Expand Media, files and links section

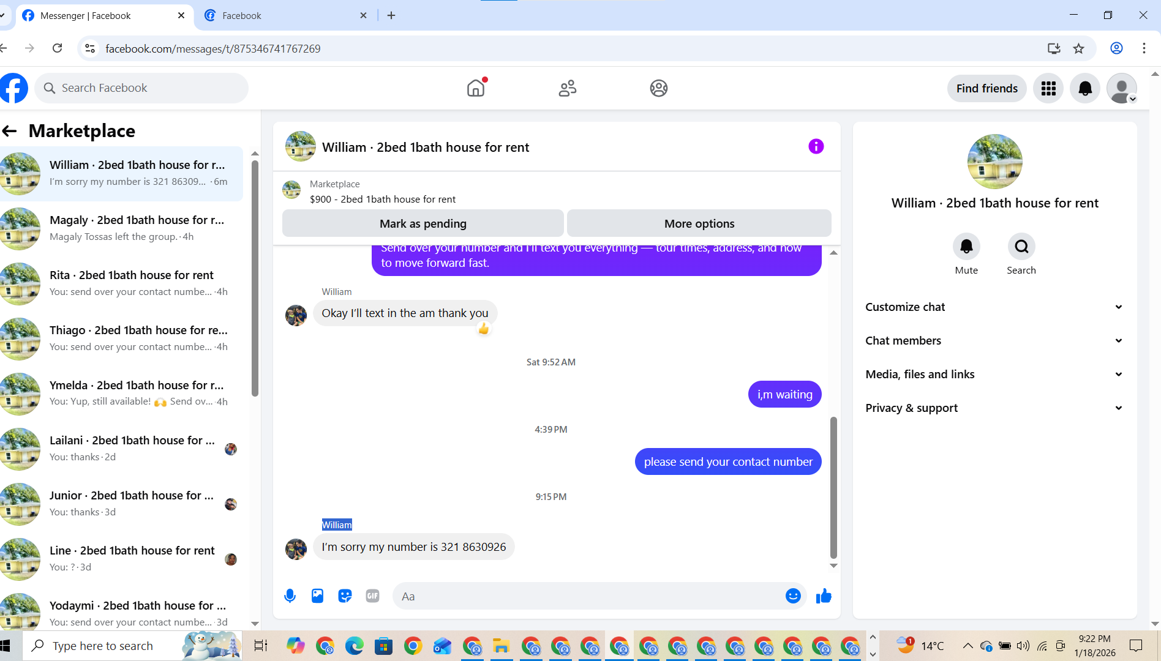[994, 374]
